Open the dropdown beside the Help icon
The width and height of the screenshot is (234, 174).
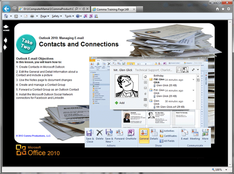81,16
